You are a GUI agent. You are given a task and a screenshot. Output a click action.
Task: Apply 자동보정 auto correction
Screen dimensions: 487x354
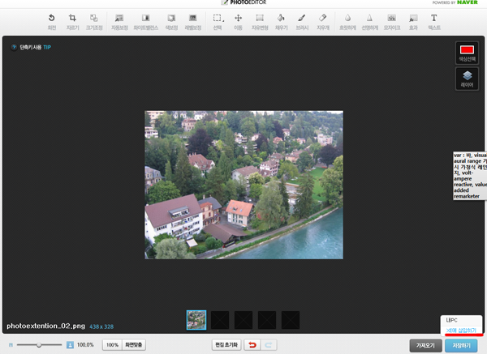[119, 22]
